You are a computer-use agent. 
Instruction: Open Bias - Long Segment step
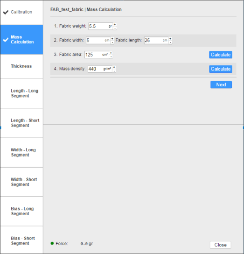pyautogui.click(x=21, y=211)
